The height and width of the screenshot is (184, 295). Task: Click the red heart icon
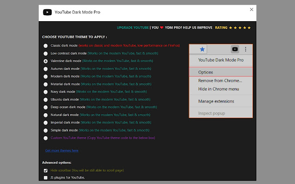162,28
